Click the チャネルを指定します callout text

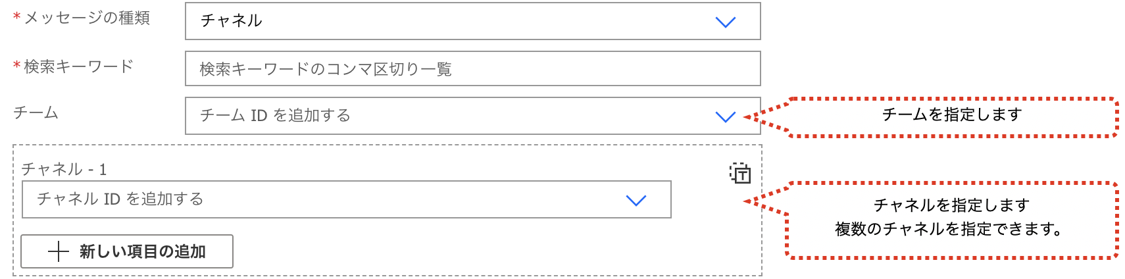click(951, 205)
